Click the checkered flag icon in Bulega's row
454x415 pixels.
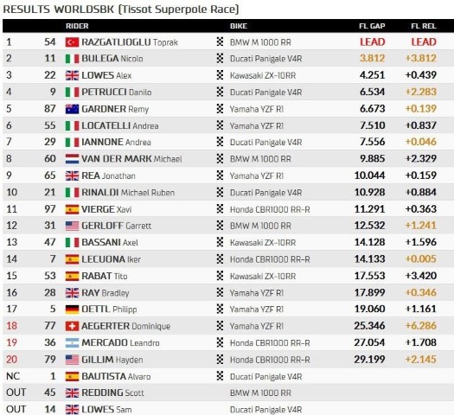click(x=220, y=59)
